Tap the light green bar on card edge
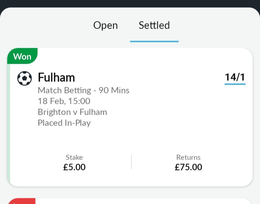Screen dimensions: 260x204 9,124
